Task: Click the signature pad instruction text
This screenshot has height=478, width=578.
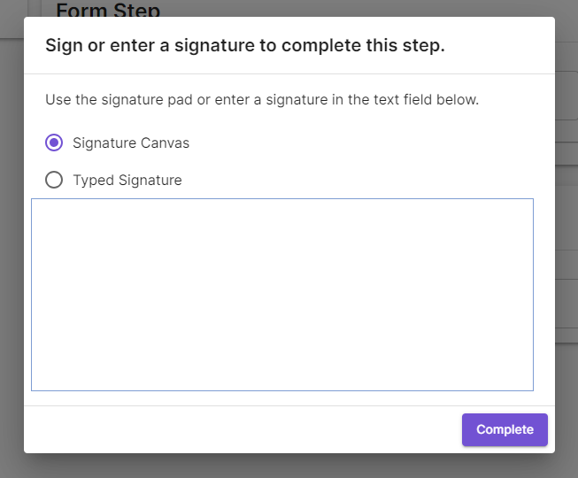Action: (x=262, y=100)
